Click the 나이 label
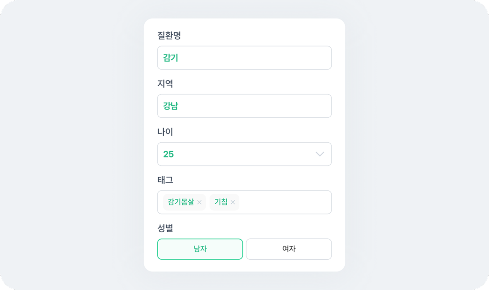 165,131
